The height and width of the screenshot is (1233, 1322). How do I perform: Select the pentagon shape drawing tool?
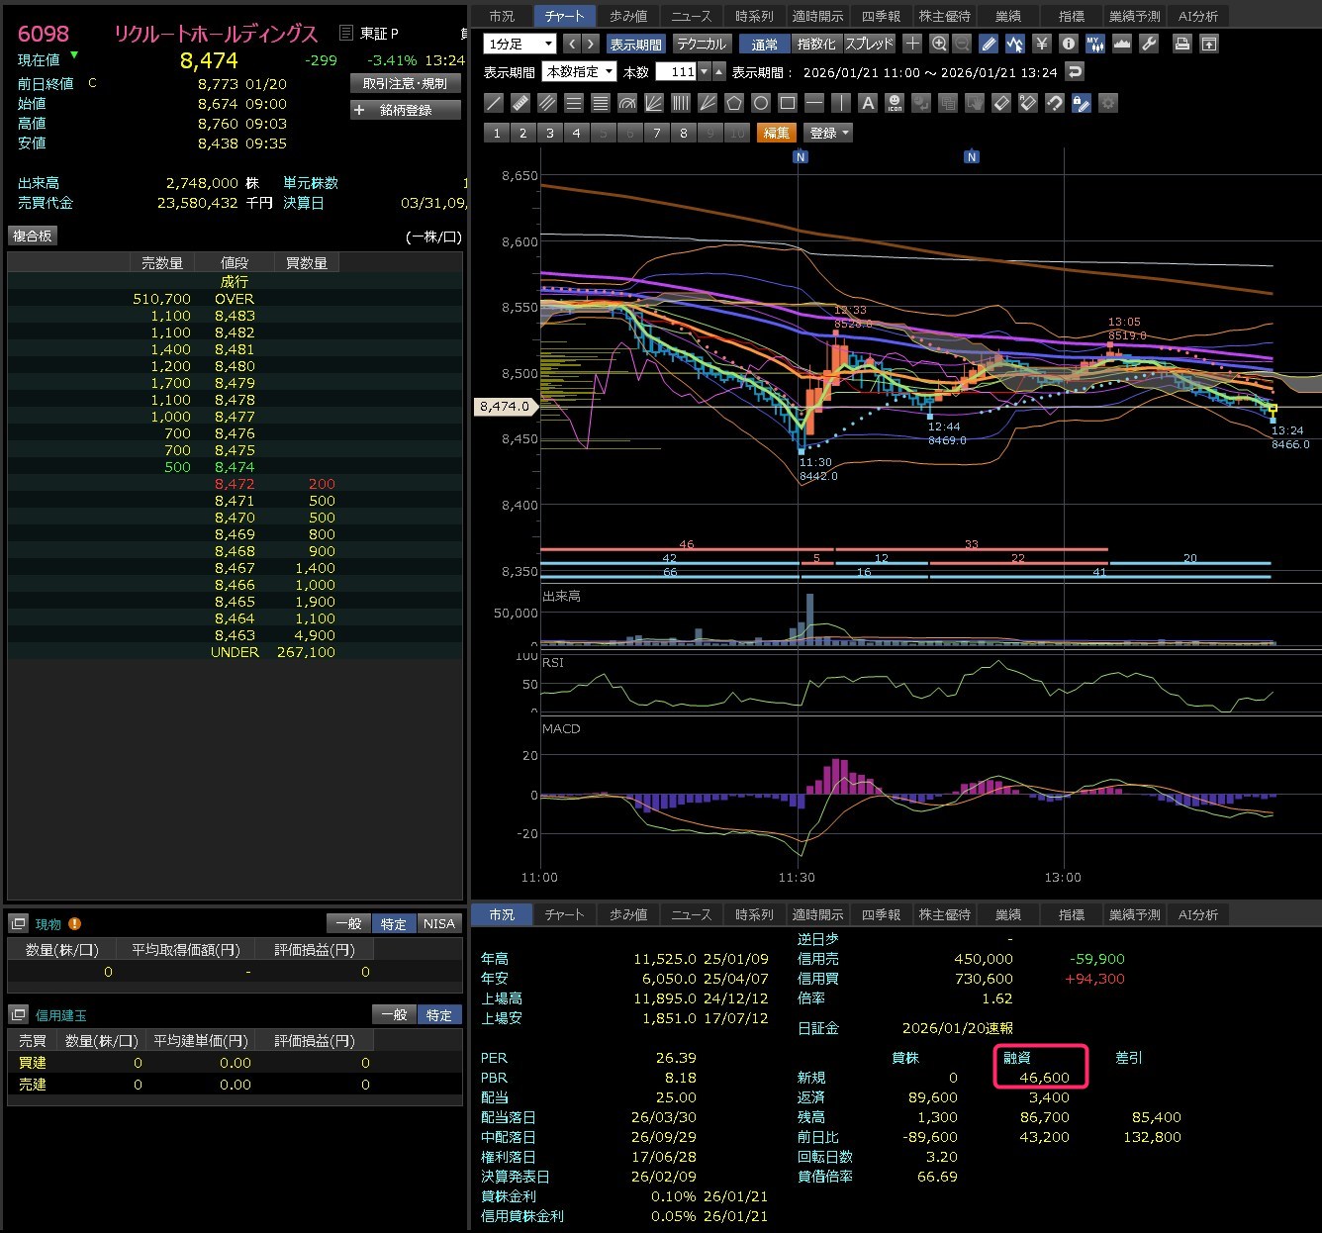(734, 103)
